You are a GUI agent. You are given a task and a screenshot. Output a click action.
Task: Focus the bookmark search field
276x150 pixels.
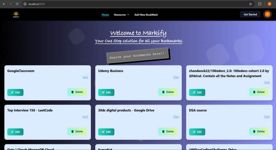(137, 55)
